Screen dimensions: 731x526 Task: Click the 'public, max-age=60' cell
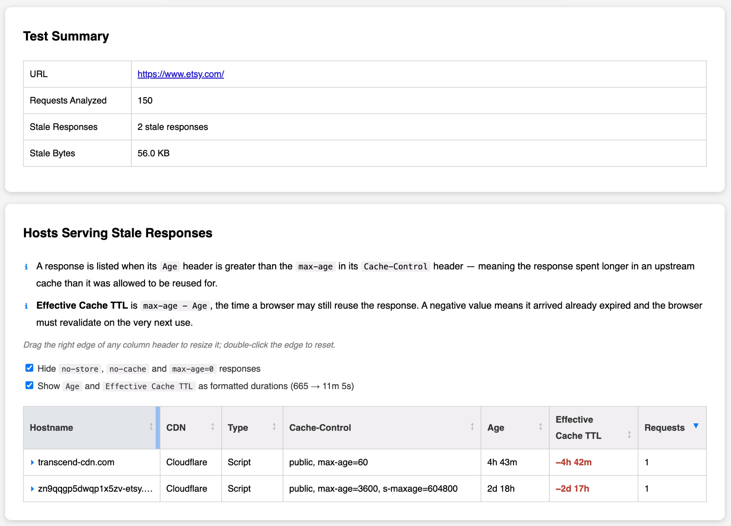[382, 462]
